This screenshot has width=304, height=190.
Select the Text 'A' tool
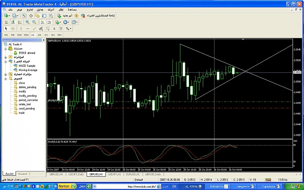point(54,28)
